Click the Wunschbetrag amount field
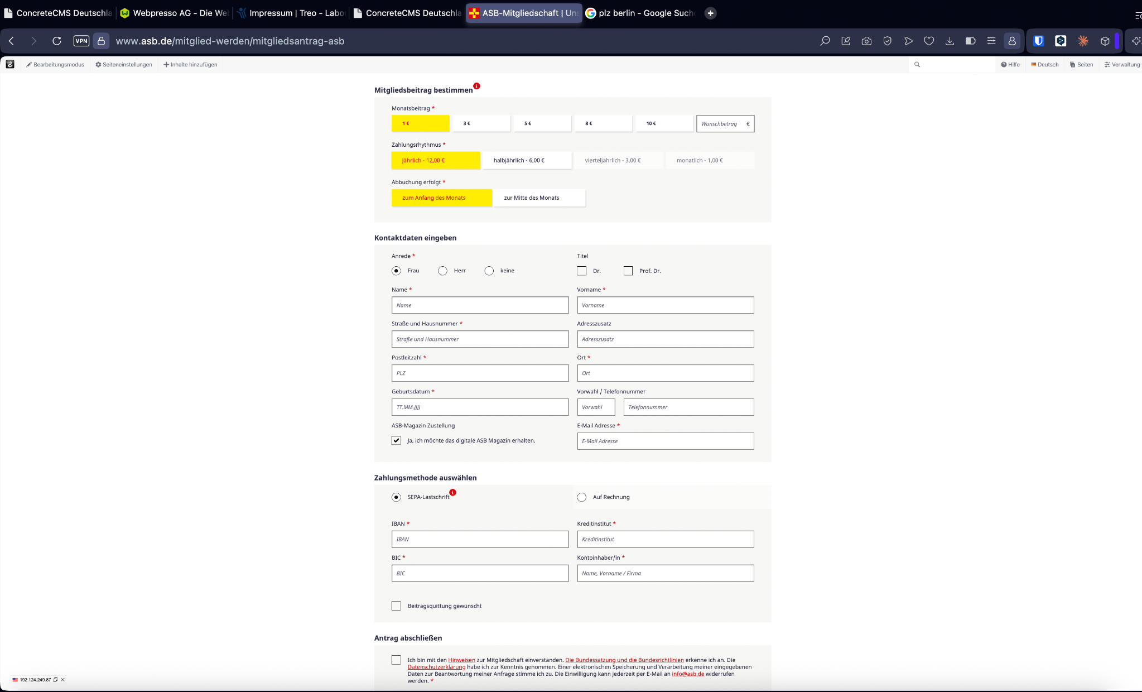This screenshot has height=692, width=1142. pos(725,124)
